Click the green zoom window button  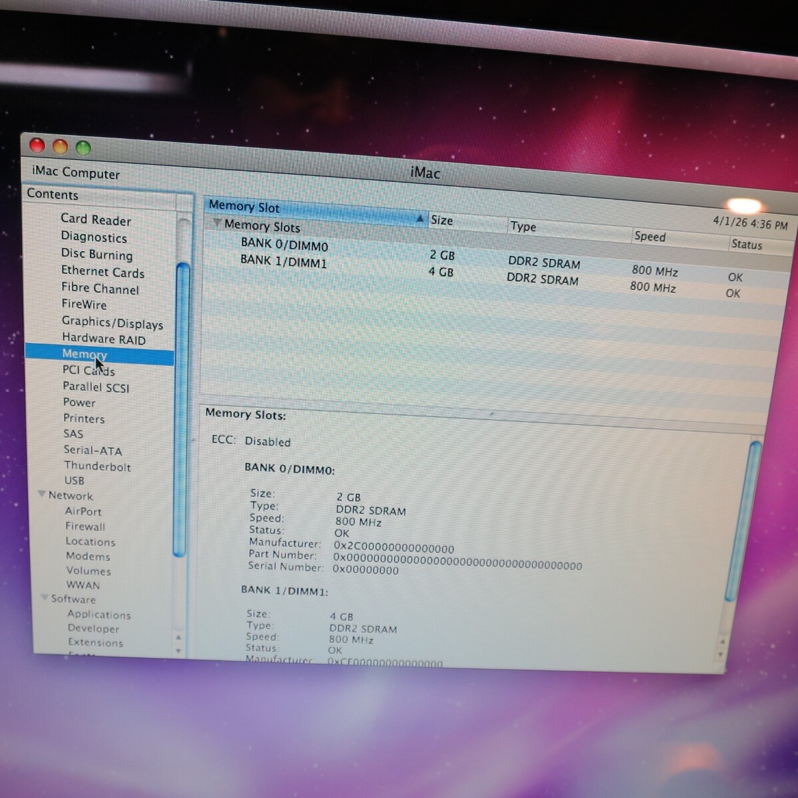pos(83,148)
